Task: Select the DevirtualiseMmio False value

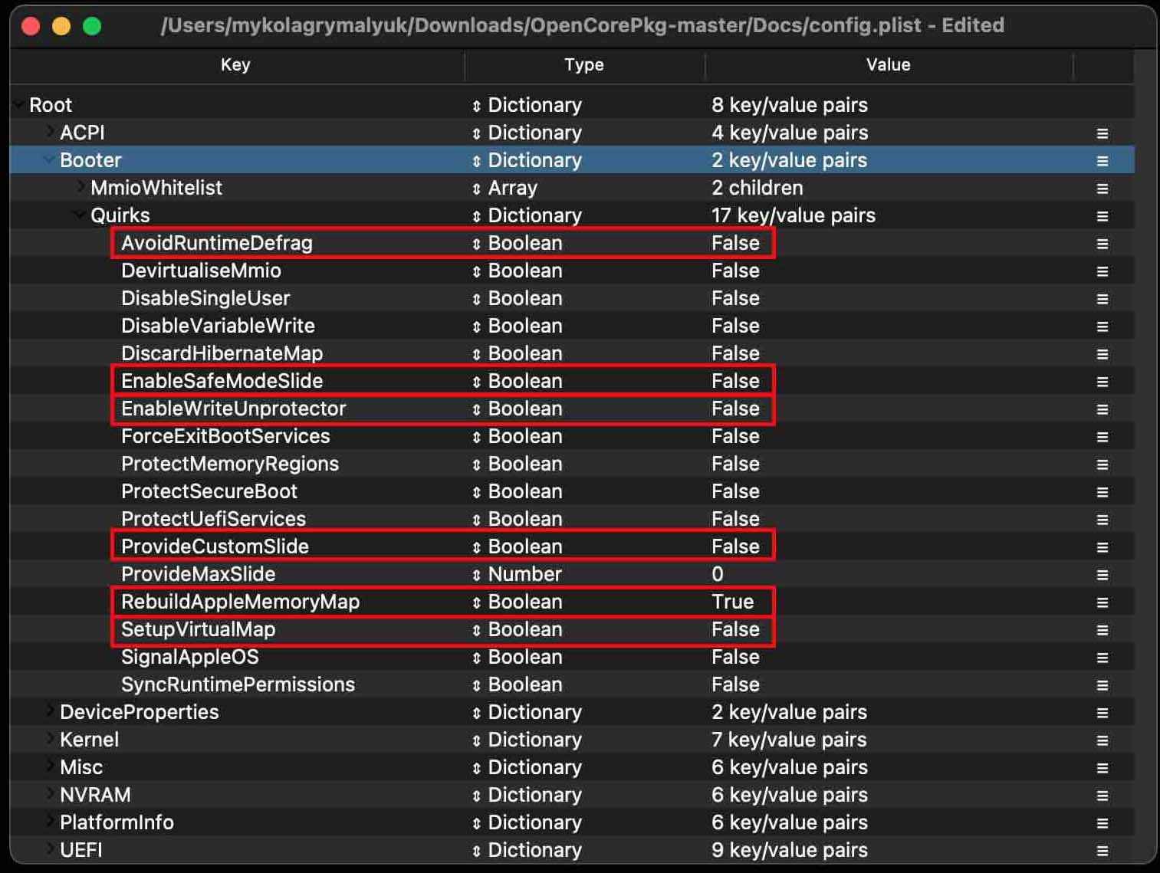Action: [735, 271]
